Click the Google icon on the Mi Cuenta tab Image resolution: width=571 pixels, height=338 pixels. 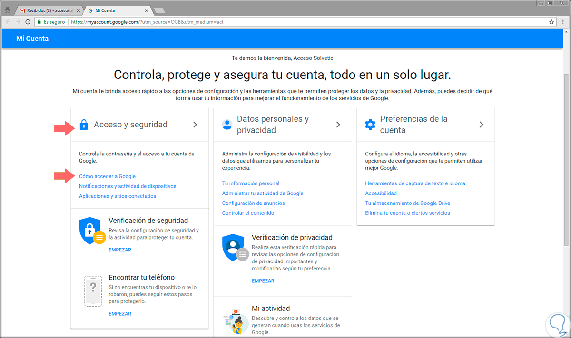pyautogui.click(x=90, y=10)
